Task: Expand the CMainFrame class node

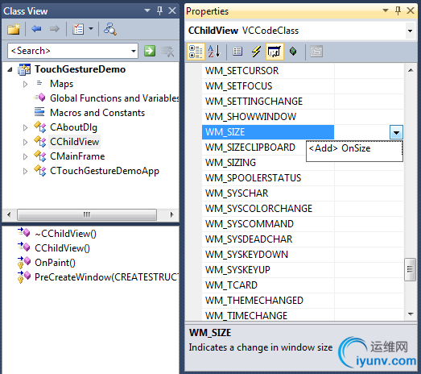Action: 25,156
